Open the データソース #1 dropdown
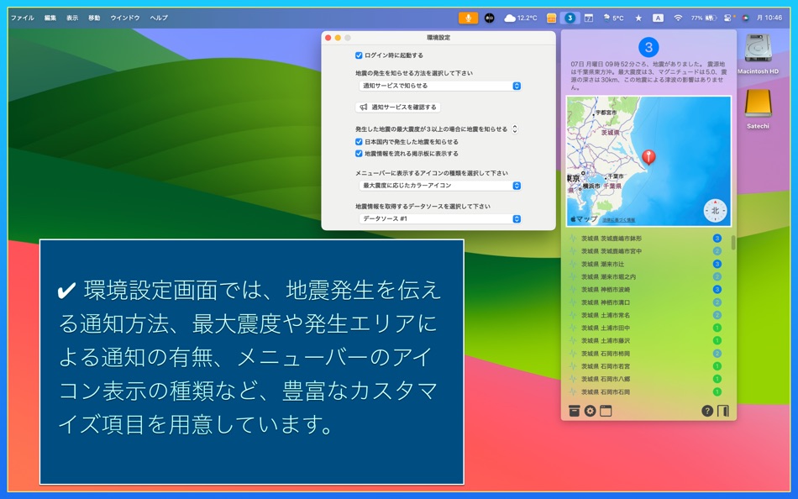 click(439, 218)
